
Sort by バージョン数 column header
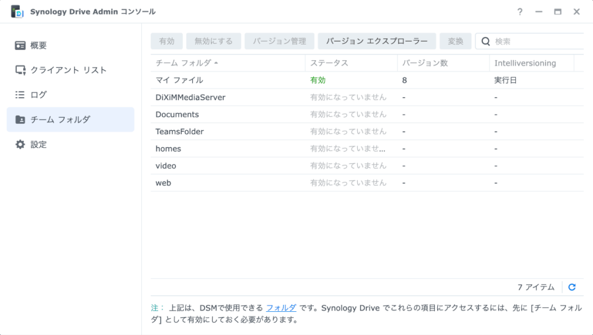click(x=443, y=63)
